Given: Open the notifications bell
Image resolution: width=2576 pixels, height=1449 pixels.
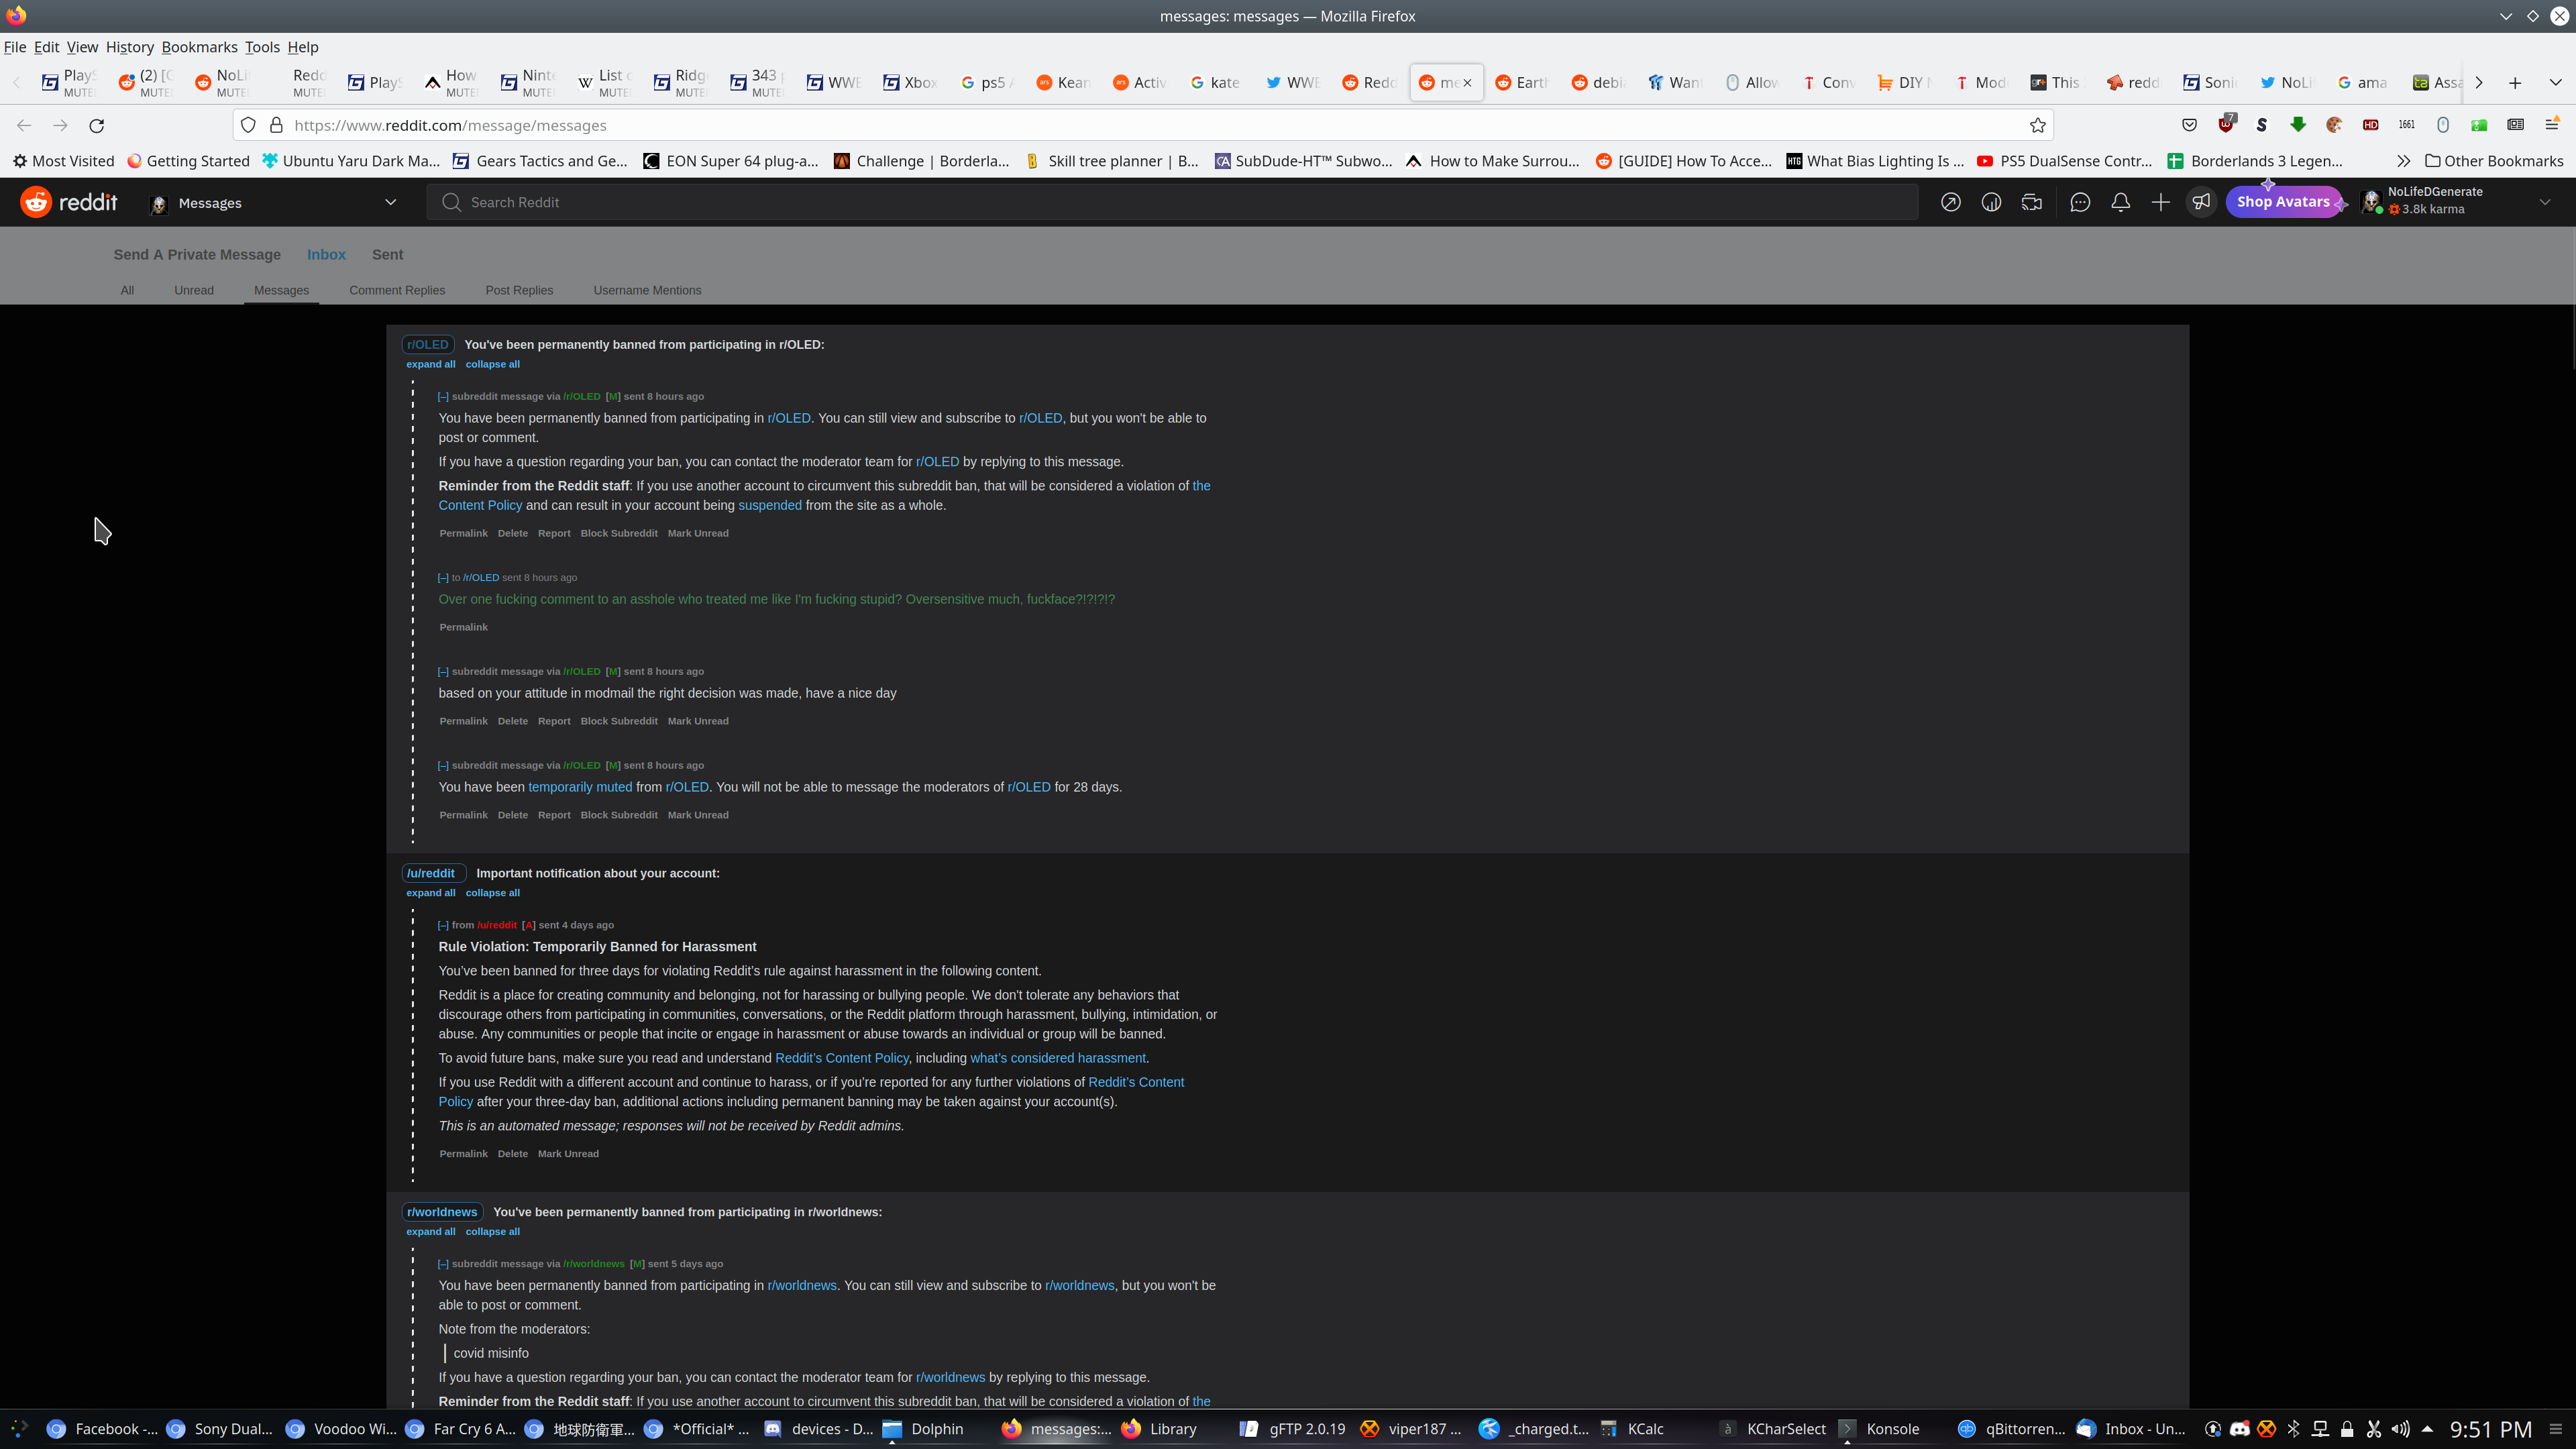Looking at the screenshot, I should click(2120, 202).
